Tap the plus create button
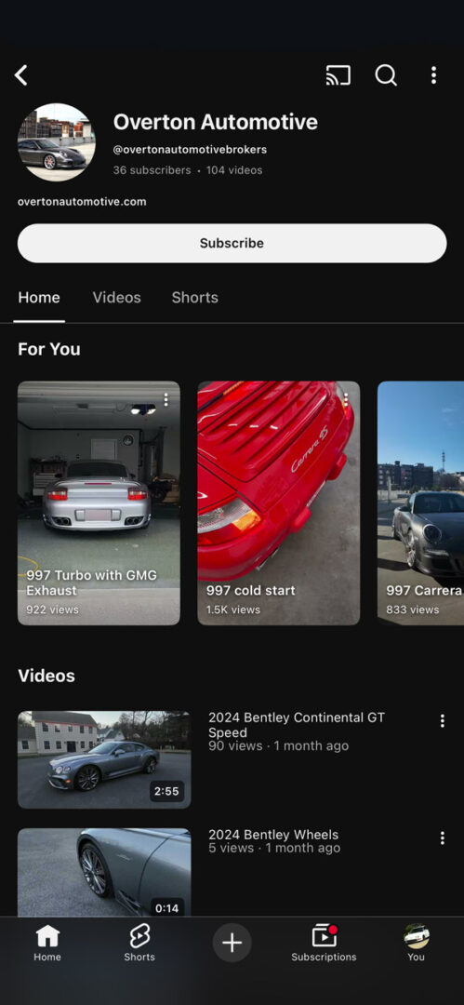Screen dimensions: 464x1005 click(232, 943)
